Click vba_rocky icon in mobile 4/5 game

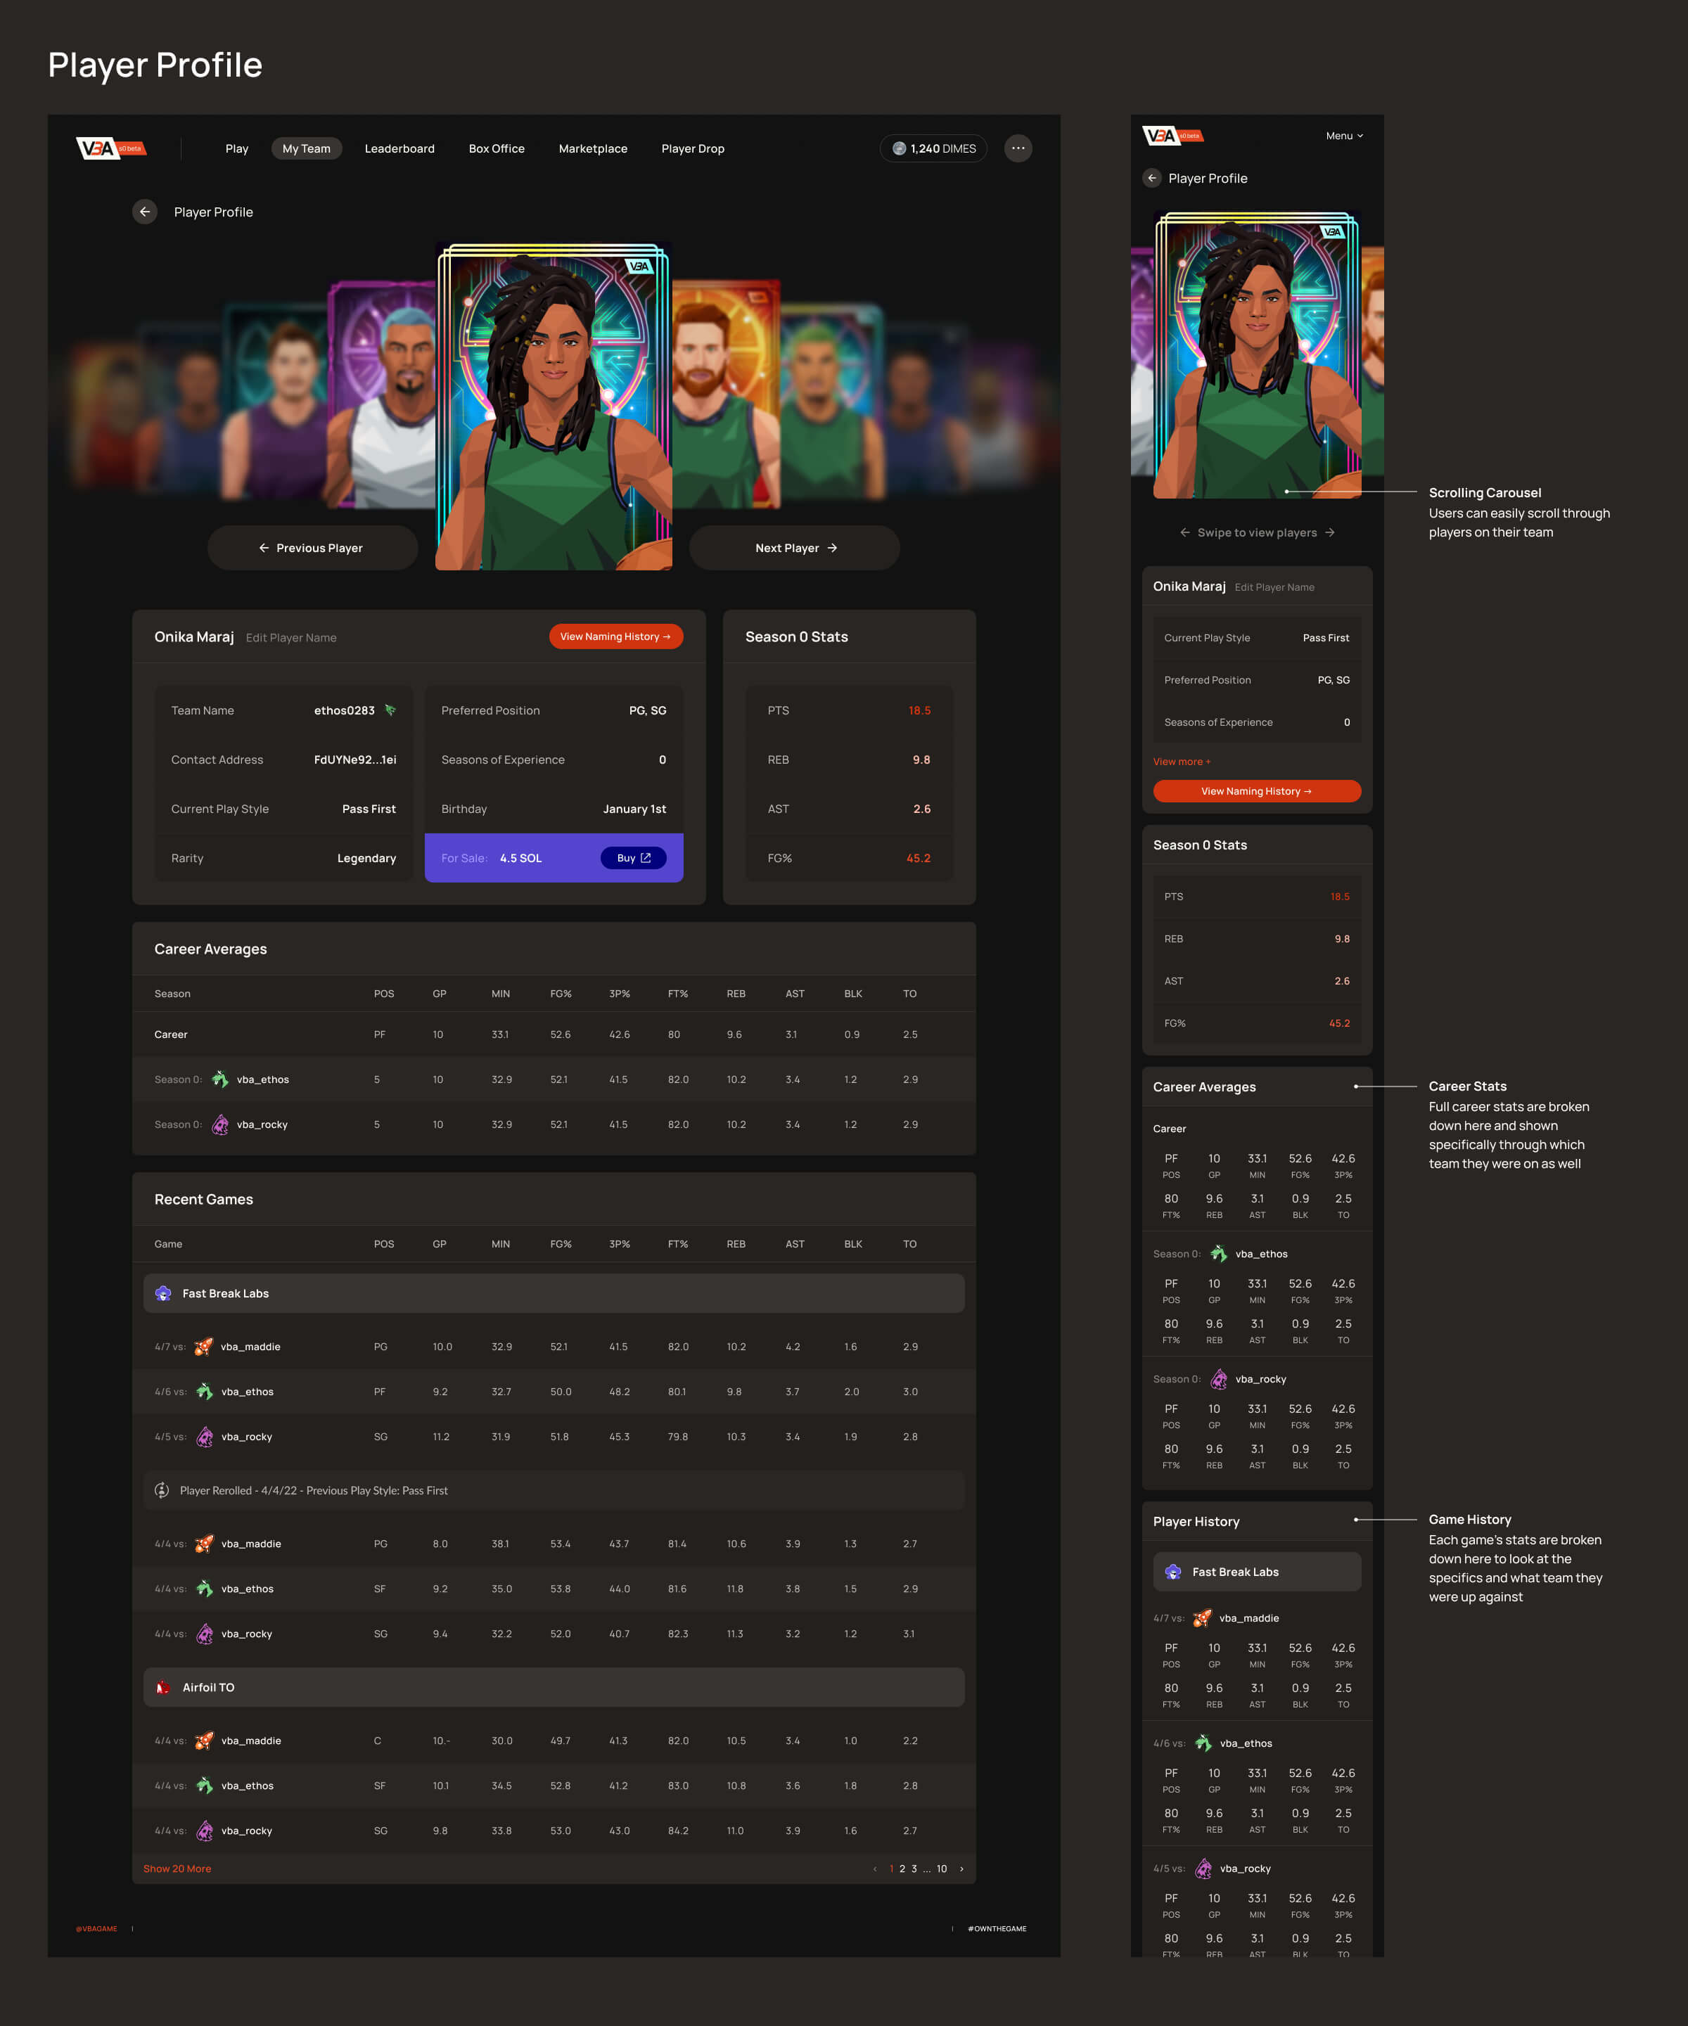point(1203,1868)
